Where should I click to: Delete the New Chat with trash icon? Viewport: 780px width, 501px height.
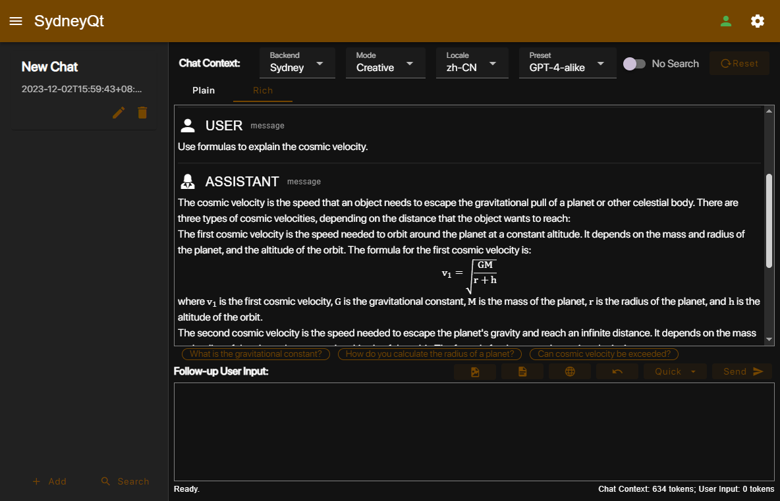coord(142,113)
